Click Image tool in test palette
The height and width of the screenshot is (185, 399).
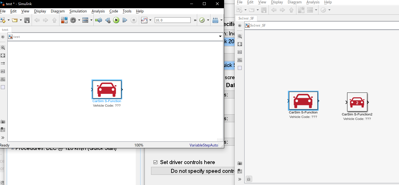[3, 79]
